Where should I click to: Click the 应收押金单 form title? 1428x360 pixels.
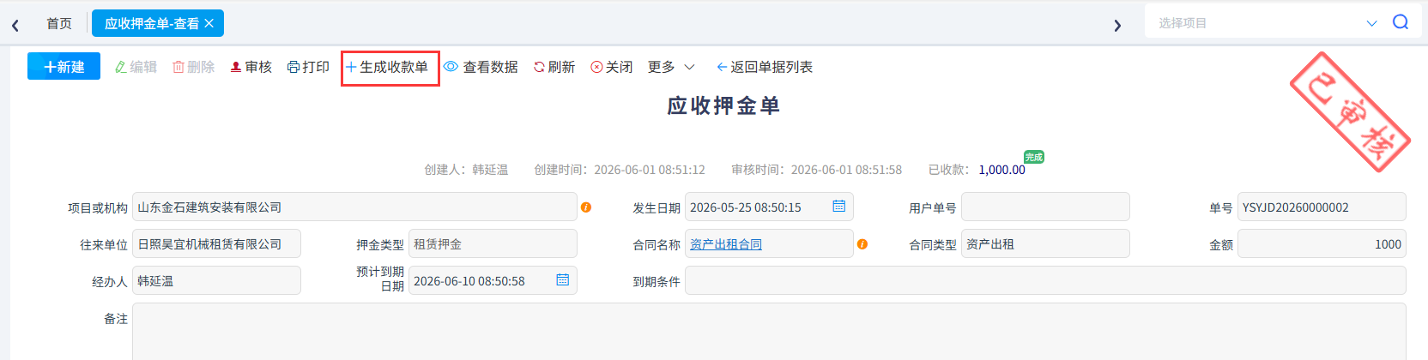coord(723,105)
